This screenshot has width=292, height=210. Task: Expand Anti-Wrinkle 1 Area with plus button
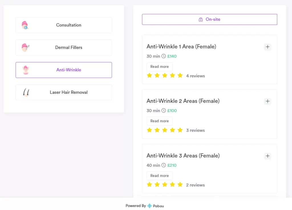[267, 47]
